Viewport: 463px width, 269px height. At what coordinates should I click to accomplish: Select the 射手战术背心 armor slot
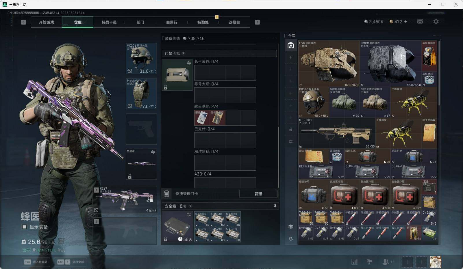click(141, 94)
